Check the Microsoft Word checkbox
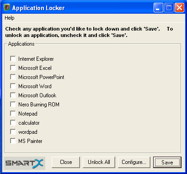Viewport: 187px width, 174px height. pos(13,86)
